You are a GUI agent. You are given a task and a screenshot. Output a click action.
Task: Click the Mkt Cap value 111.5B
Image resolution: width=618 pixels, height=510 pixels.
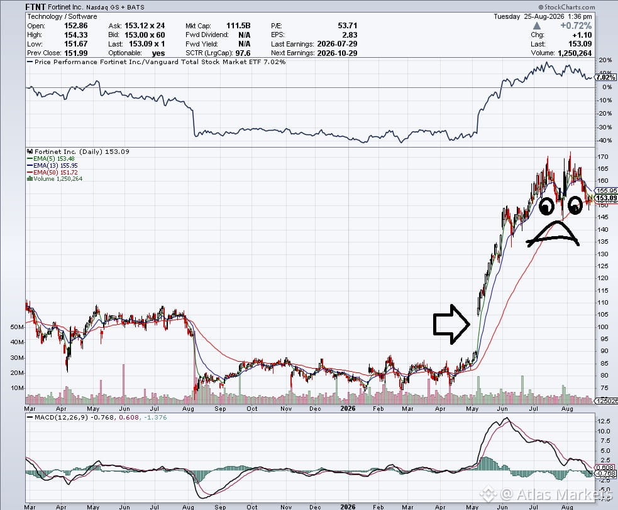pos(238,26)
